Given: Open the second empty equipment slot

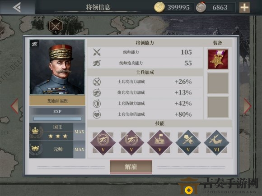Looking at the screenshot, I should pos(218,83).
